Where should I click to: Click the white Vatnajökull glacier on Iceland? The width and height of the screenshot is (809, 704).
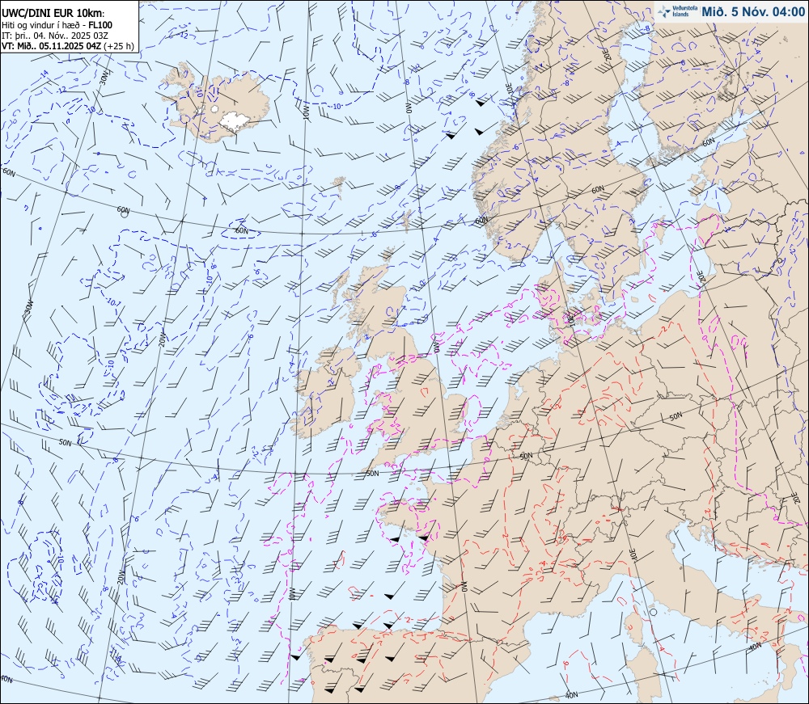point(235,121)
